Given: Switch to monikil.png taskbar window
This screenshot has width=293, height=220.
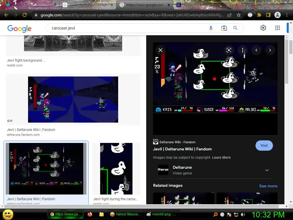Looking at the screenshot, I should pos(162,214).
